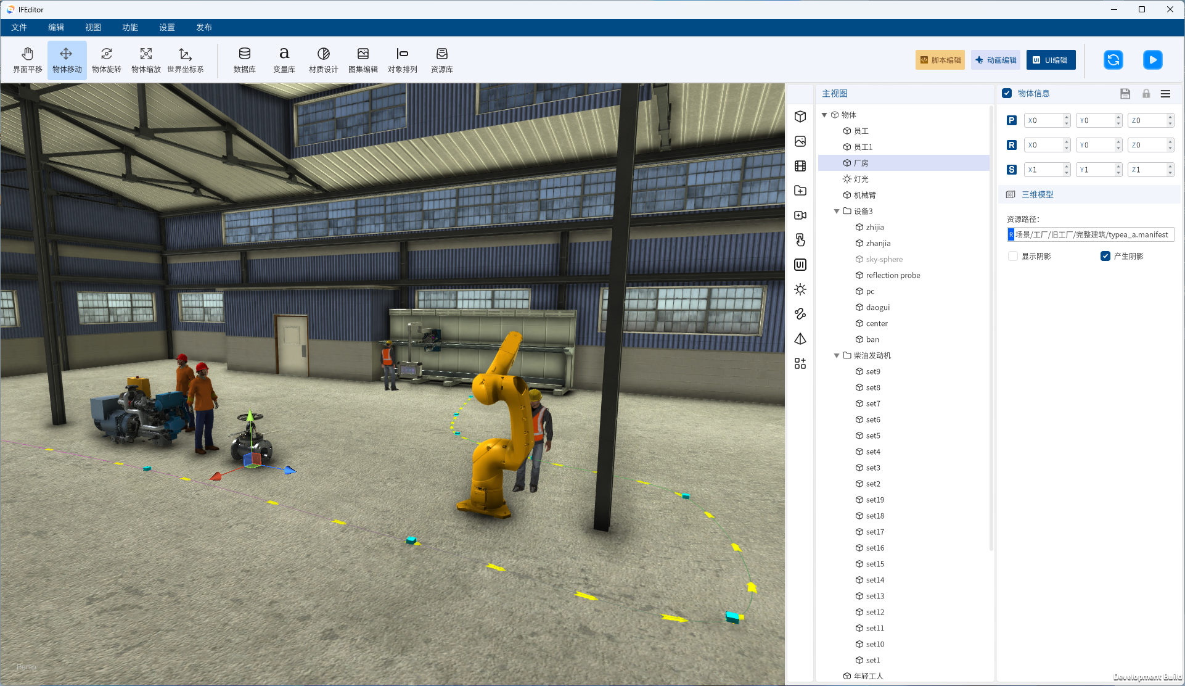Click the lock icon in 物体信息 panel
The height and width of the screenshot is (686, 1185).
click(x=1146, y=94)
